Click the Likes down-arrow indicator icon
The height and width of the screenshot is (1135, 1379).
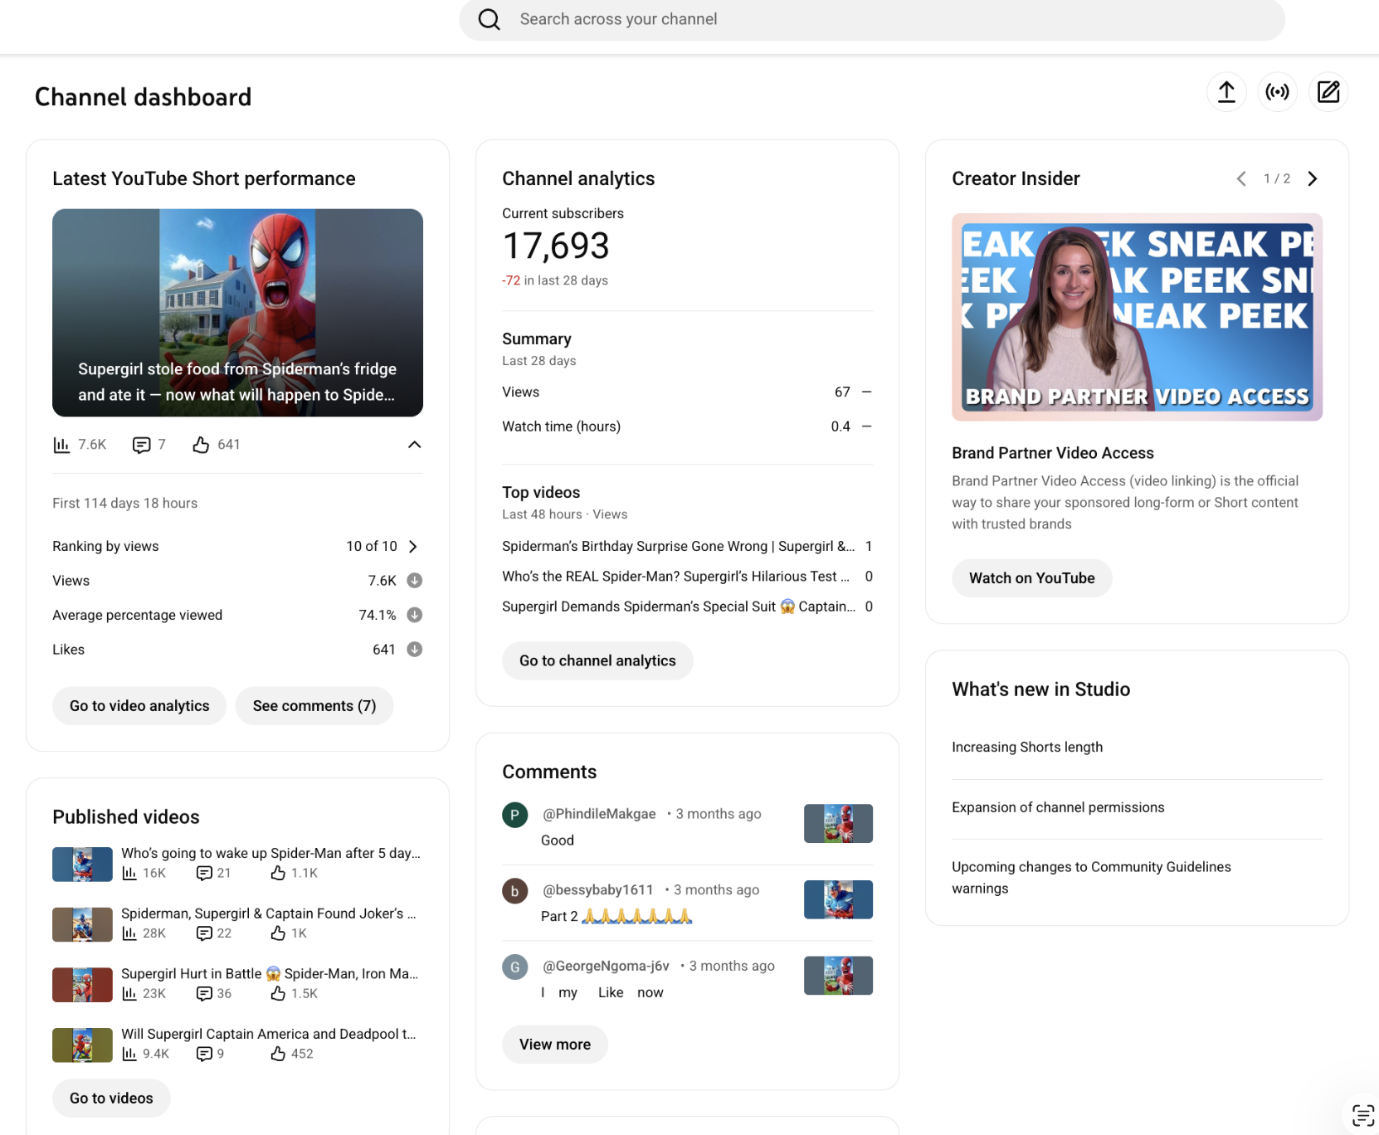click(x=415, y=650)
